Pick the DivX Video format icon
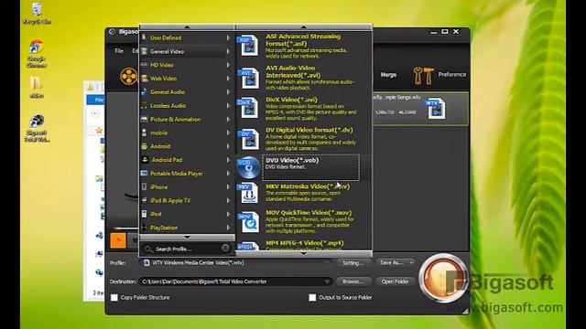Screen dimensions: 586x329 (248, 108)
